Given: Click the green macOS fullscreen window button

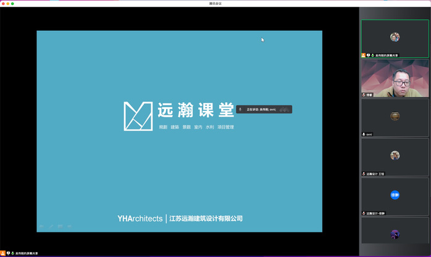Looking at the screenshot, I should click(x=12, y=3).
